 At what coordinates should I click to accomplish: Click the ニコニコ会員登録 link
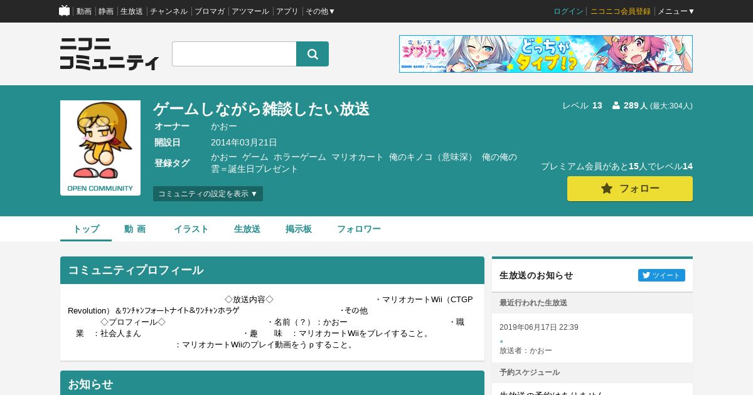click(x=621, y=11)
